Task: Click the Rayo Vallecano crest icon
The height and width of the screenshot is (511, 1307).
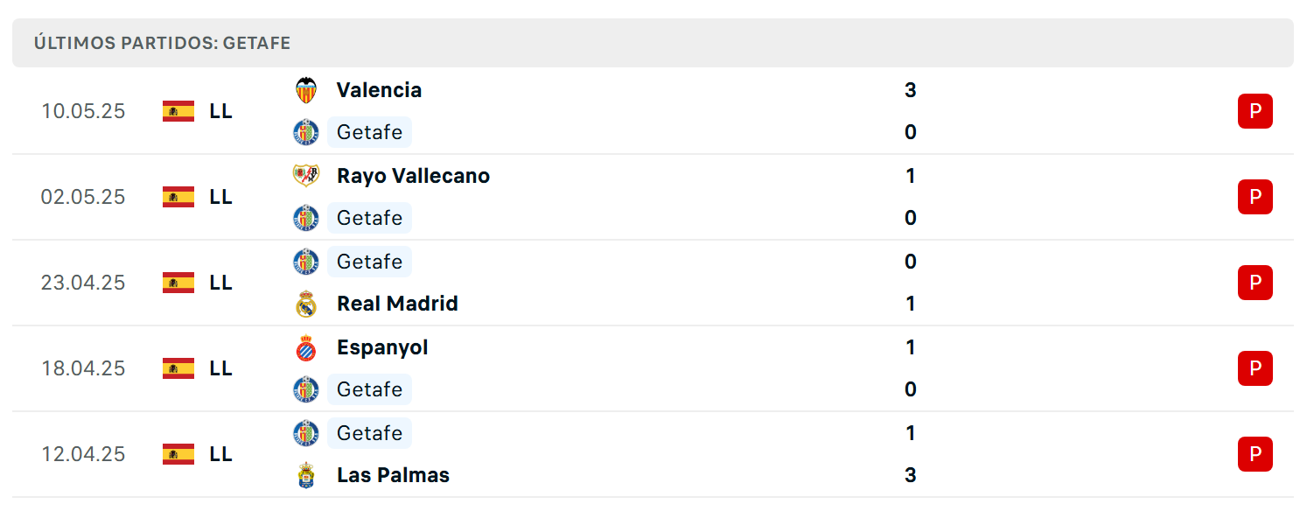Action: [x=305, y=176]
